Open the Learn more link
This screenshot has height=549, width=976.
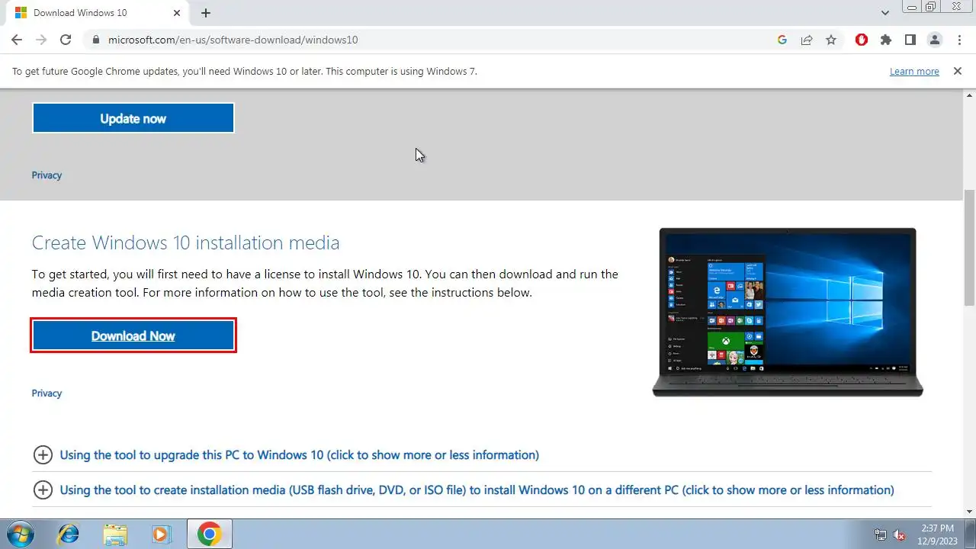(914, 71)
